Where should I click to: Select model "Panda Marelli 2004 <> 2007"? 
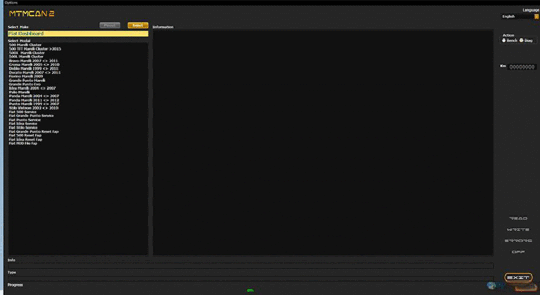click(34, 96)
